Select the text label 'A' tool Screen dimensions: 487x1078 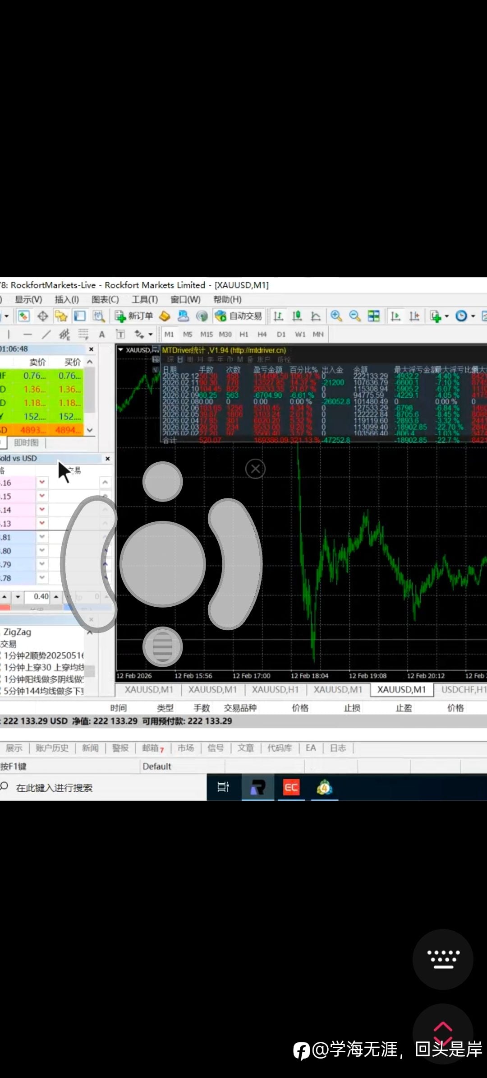(102, 335)
